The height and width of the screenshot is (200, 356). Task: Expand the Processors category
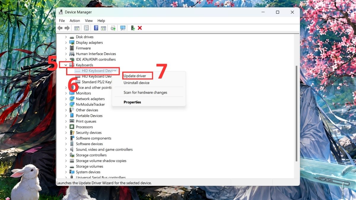[x=66, y=127]
